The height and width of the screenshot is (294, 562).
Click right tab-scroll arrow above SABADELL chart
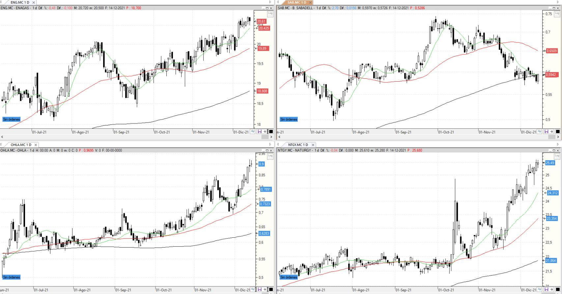[557, 2]
